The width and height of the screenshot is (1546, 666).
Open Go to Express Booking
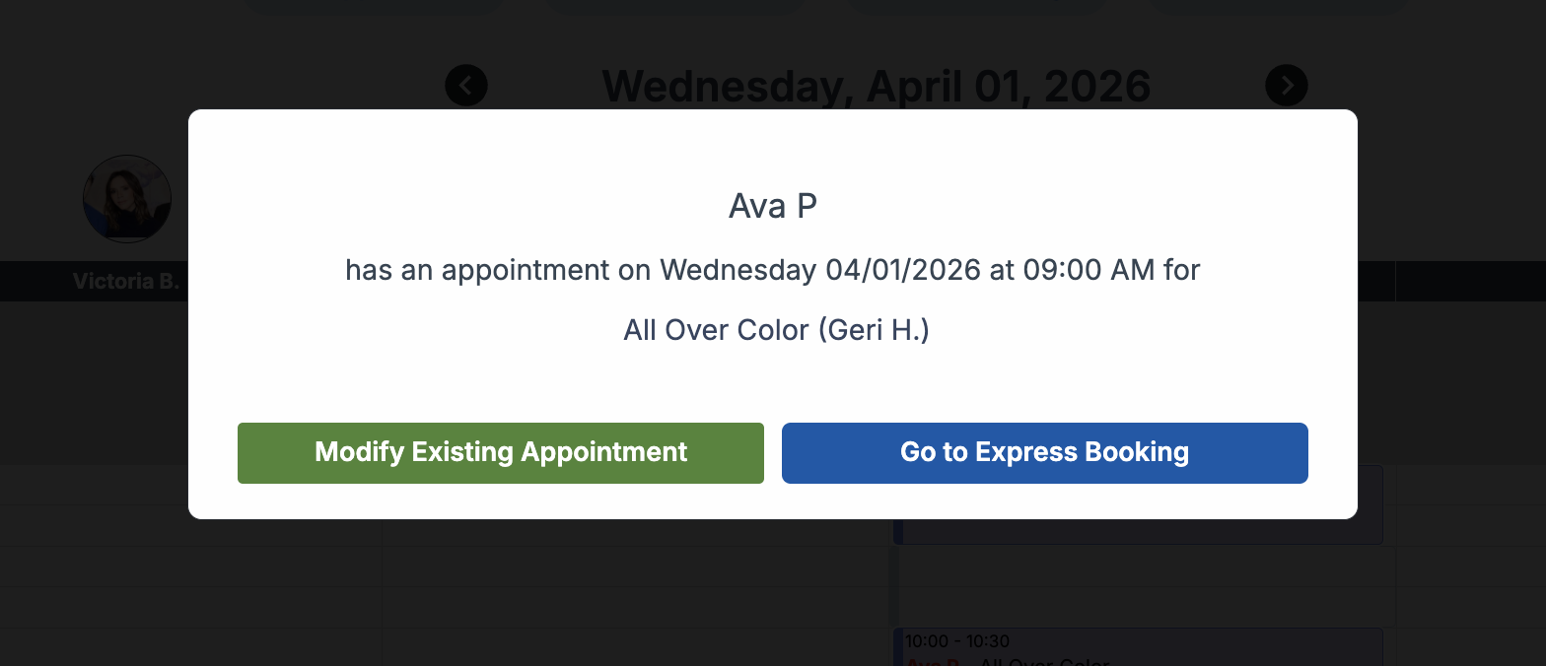1044,453
